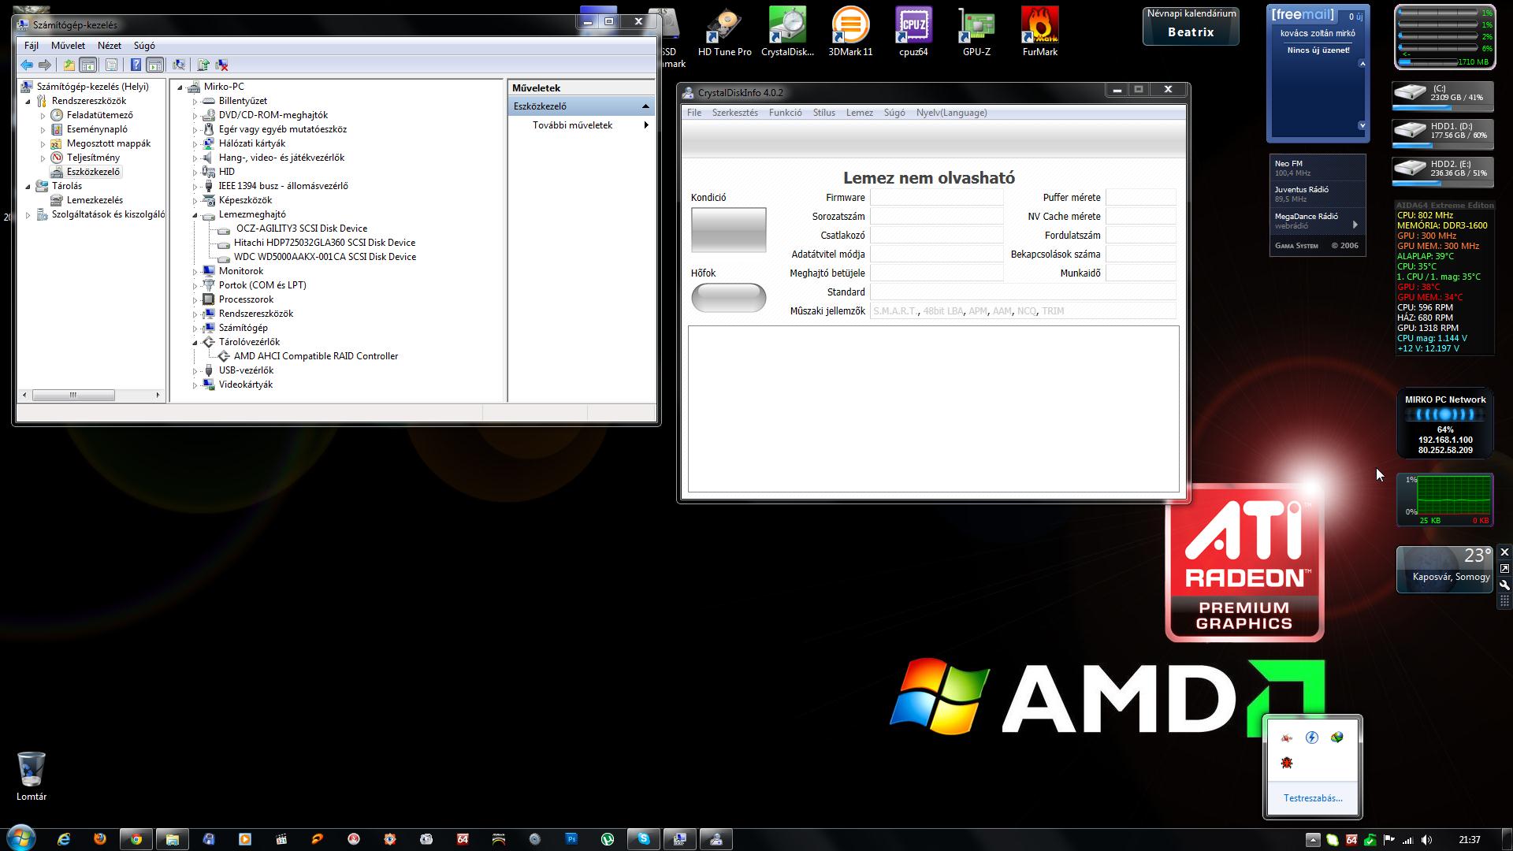Collapse the Tárolás tree node

(28, 186)
